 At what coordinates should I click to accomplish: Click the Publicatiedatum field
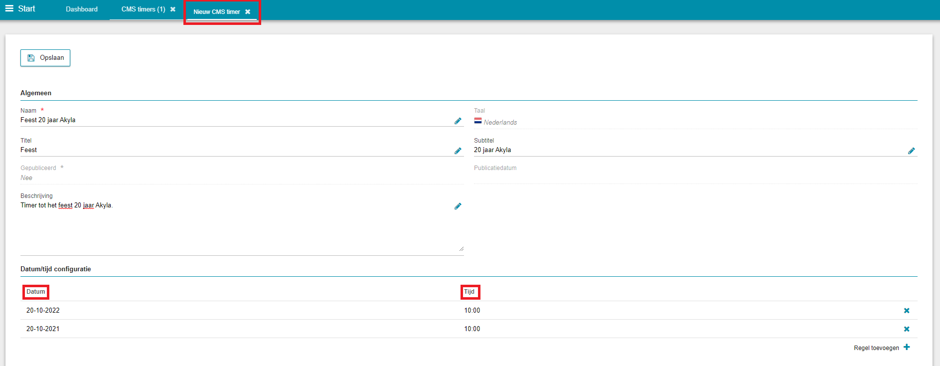[x=695, y=178]
